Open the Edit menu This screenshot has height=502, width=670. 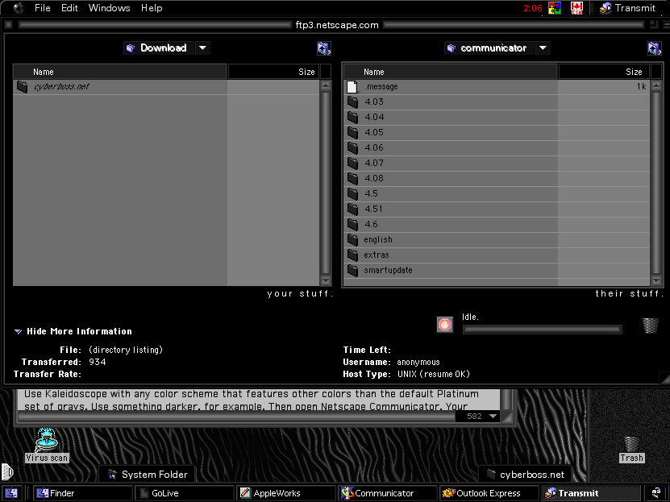tap(69, 8)
